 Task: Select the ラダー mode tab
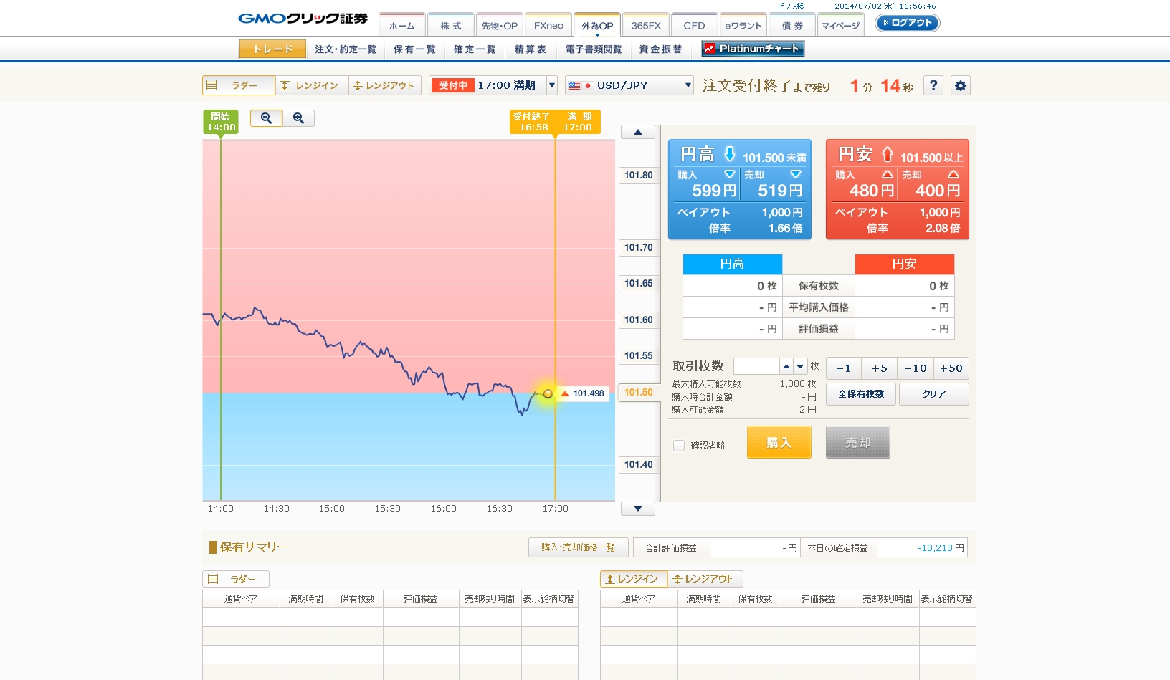[239, 85]
